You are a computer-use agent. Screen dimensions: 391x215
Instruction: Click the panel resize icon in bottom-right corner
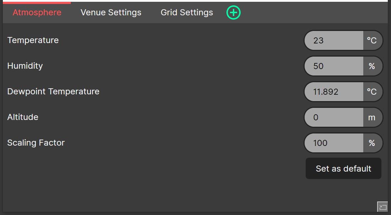click(x=382, y=206)
